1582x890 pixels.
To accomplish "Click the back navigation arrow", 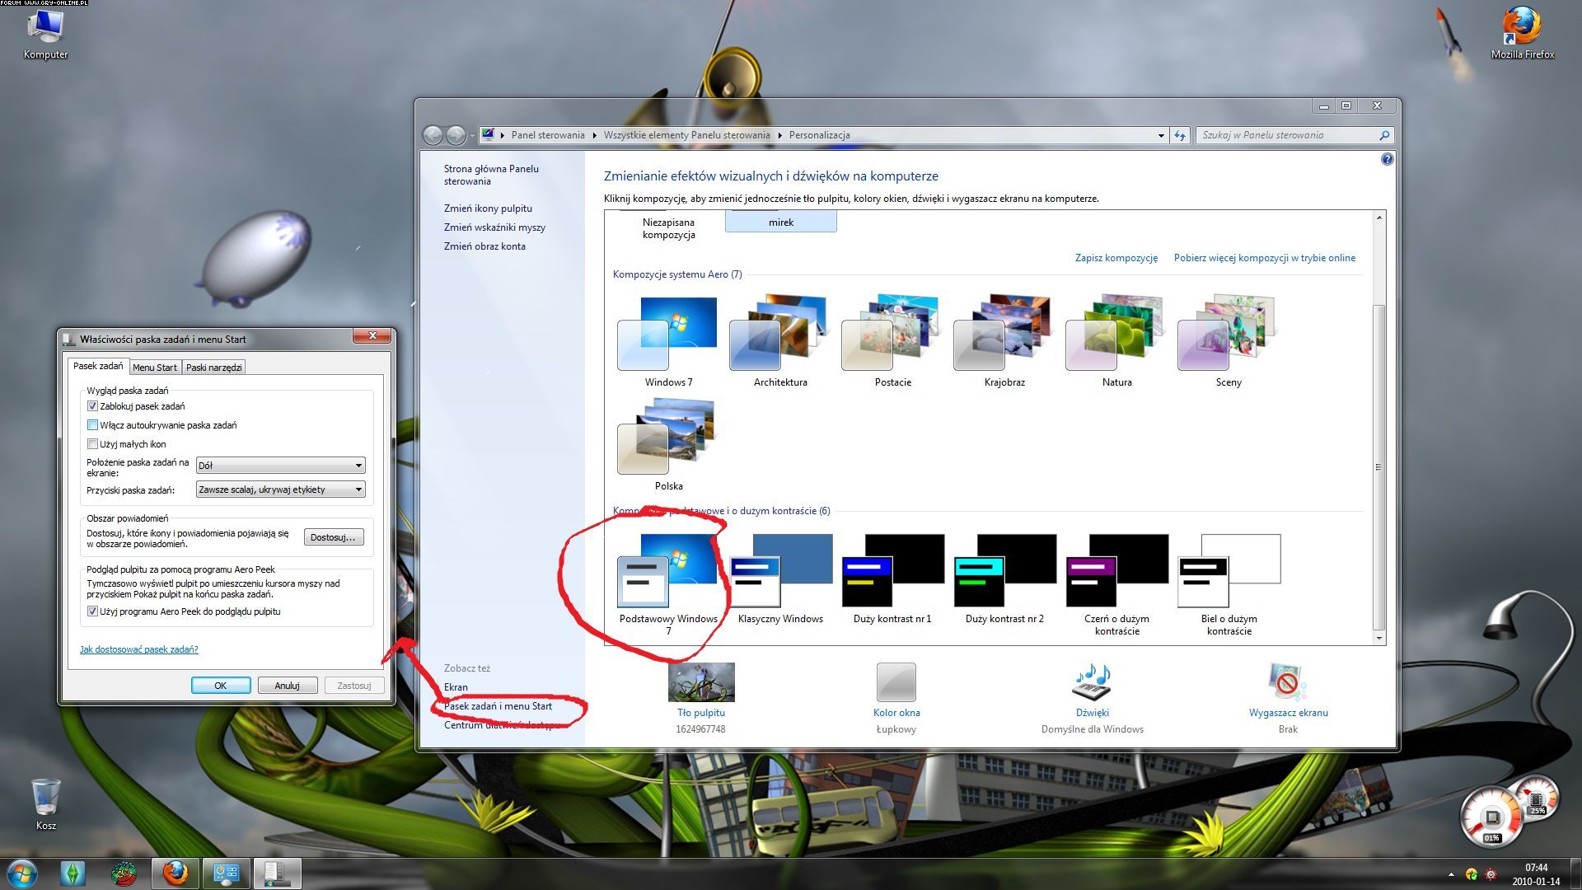I will [433, 135].
